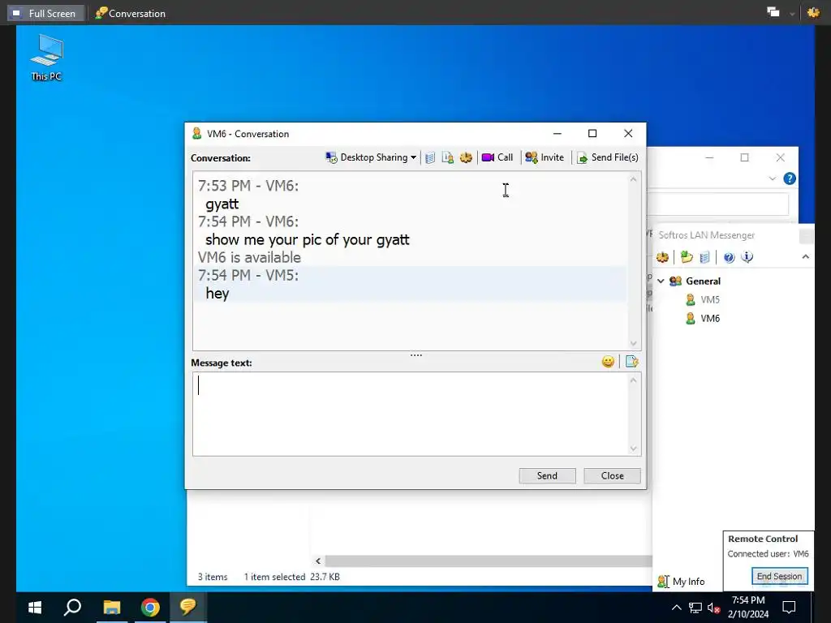Open settings gear in Softros LAN Messenger panel
Screen dimensions: 831x623
coord(662,257)
